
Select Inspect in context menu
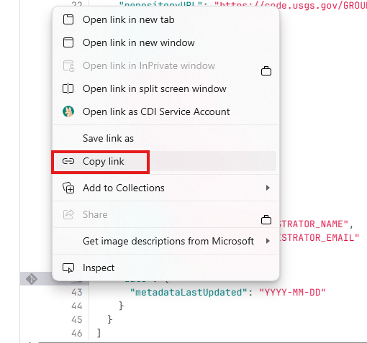[x=166, y=267]
